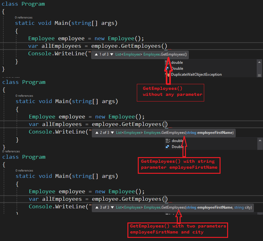The height and width of the screenshot is (241, 263).
Task: Open '0 references' CodeLens above third Main method
Action: pyautogui.click(x=24, y=171)
